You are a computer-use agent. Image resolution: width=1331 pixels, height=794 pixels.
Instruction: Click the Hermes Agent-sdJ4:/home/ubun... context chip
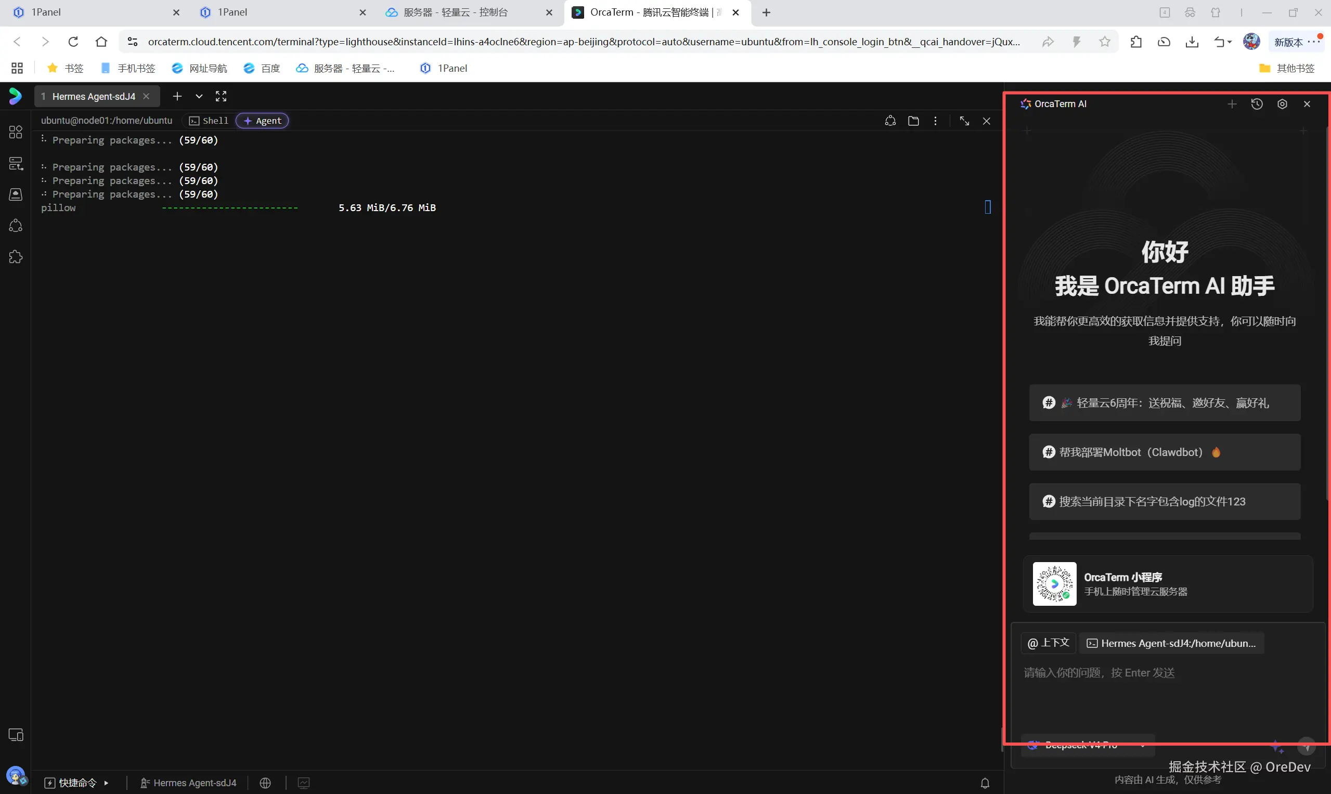point(1171,643)
